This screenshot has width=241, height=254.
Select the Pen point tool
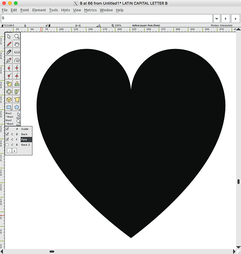9,60
